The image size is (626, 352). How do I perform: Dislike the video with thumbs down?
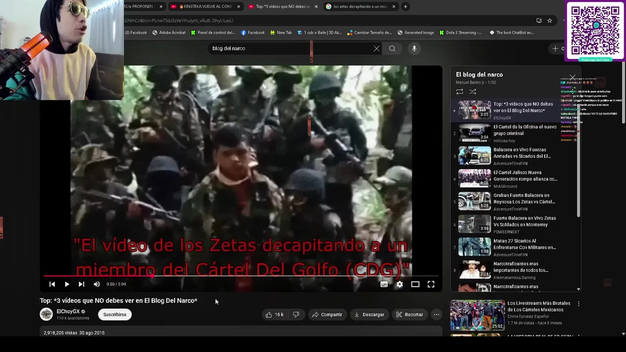[296, 314]
